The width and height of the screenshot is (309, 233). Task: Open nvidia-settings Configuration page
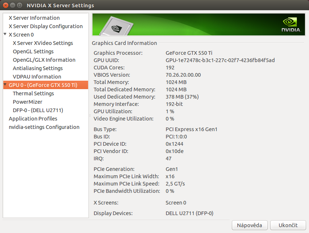[x=44, y=127]
